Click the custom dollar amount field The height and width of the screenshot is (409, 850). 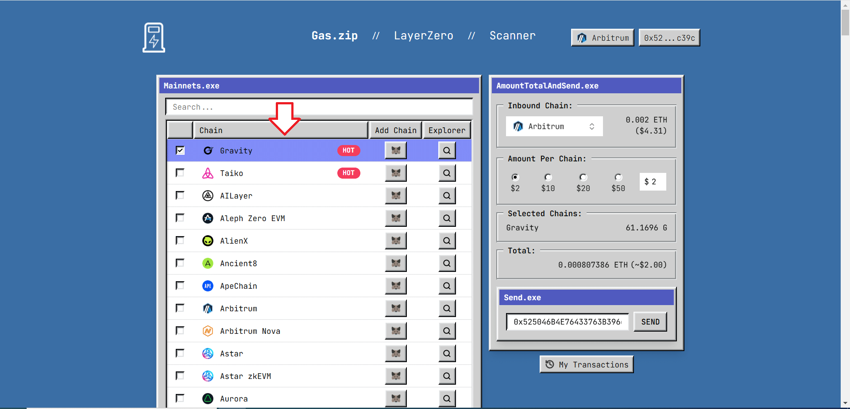[x=653, y=182]
